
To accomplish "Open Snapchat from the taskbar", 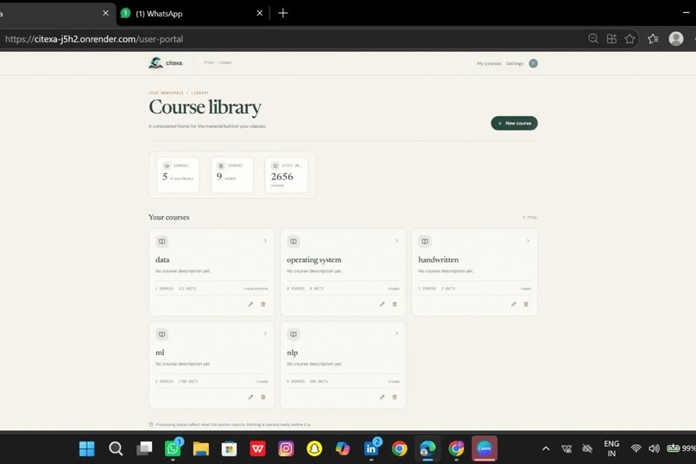I will pyautogui.click(x=314, y=448).
